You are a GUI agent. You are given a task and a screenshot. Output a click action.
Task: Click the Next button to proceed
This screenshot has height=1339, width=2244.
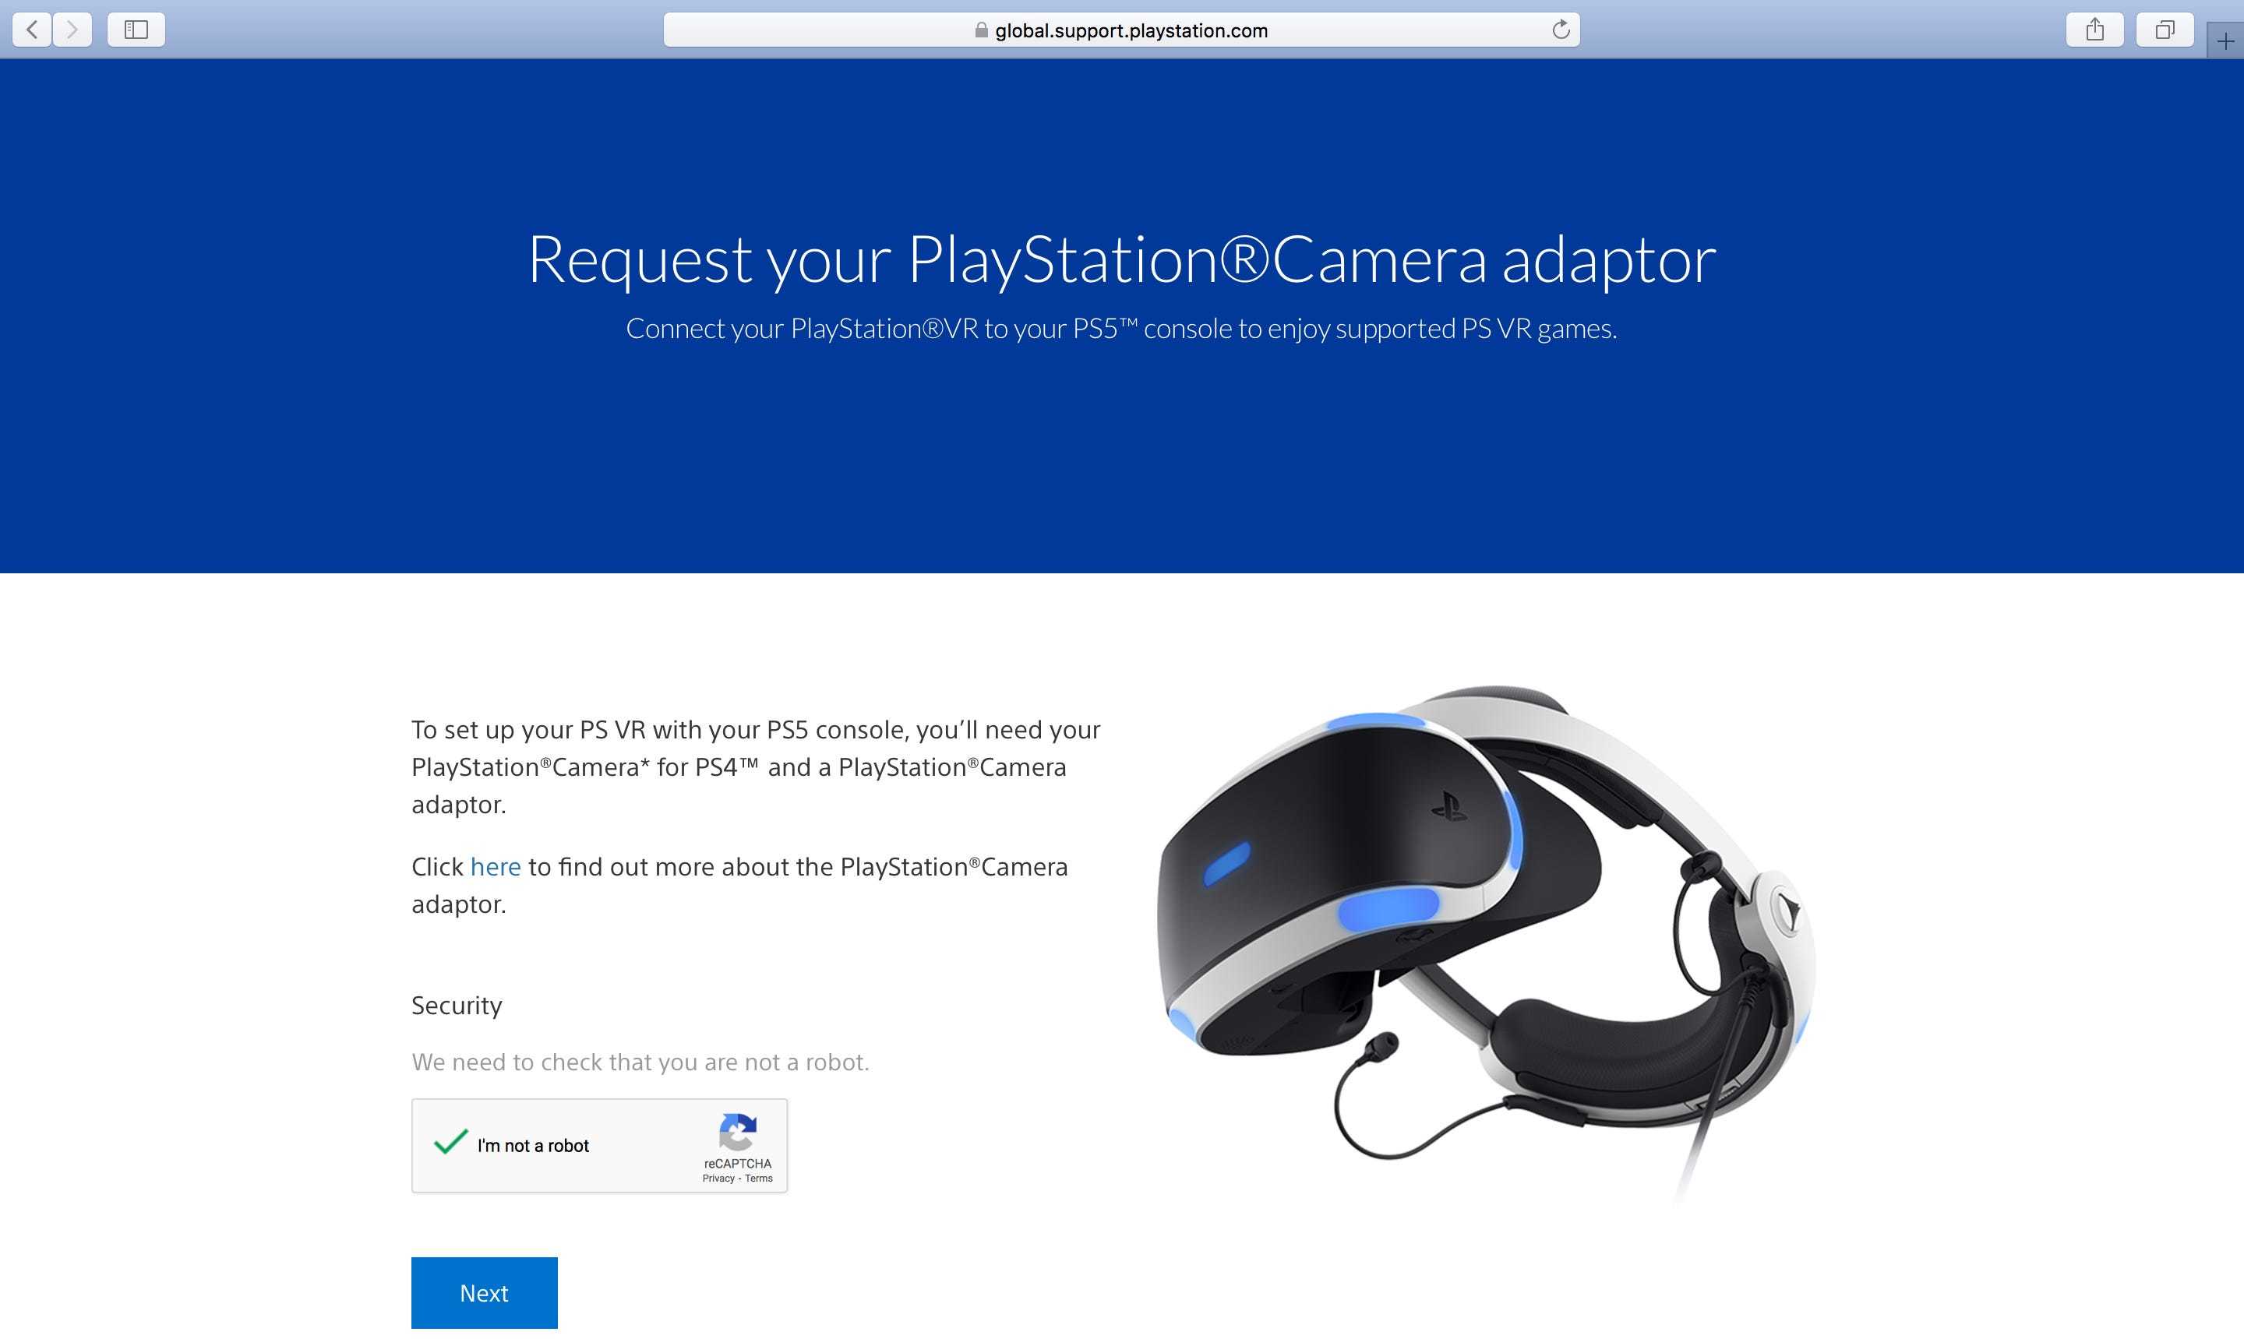485,1293
